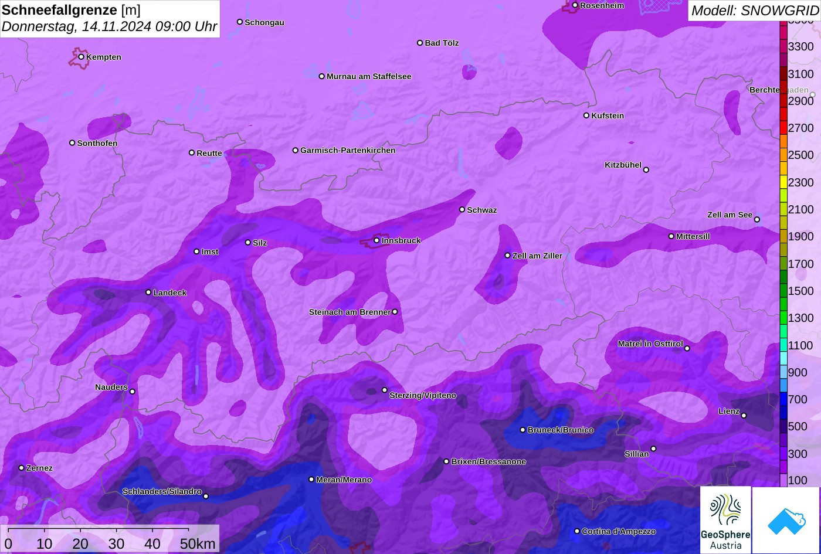Click the blue cloud logo in bottom corner
The image size is (821, 554).
[786, 519]
